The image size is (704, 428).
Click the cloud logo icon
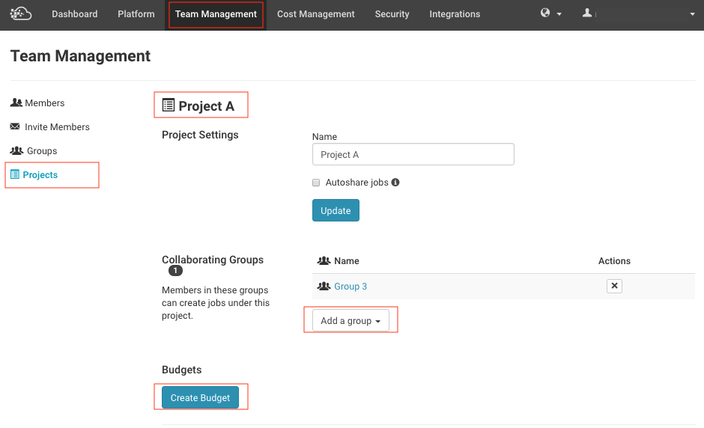(21, 13)
